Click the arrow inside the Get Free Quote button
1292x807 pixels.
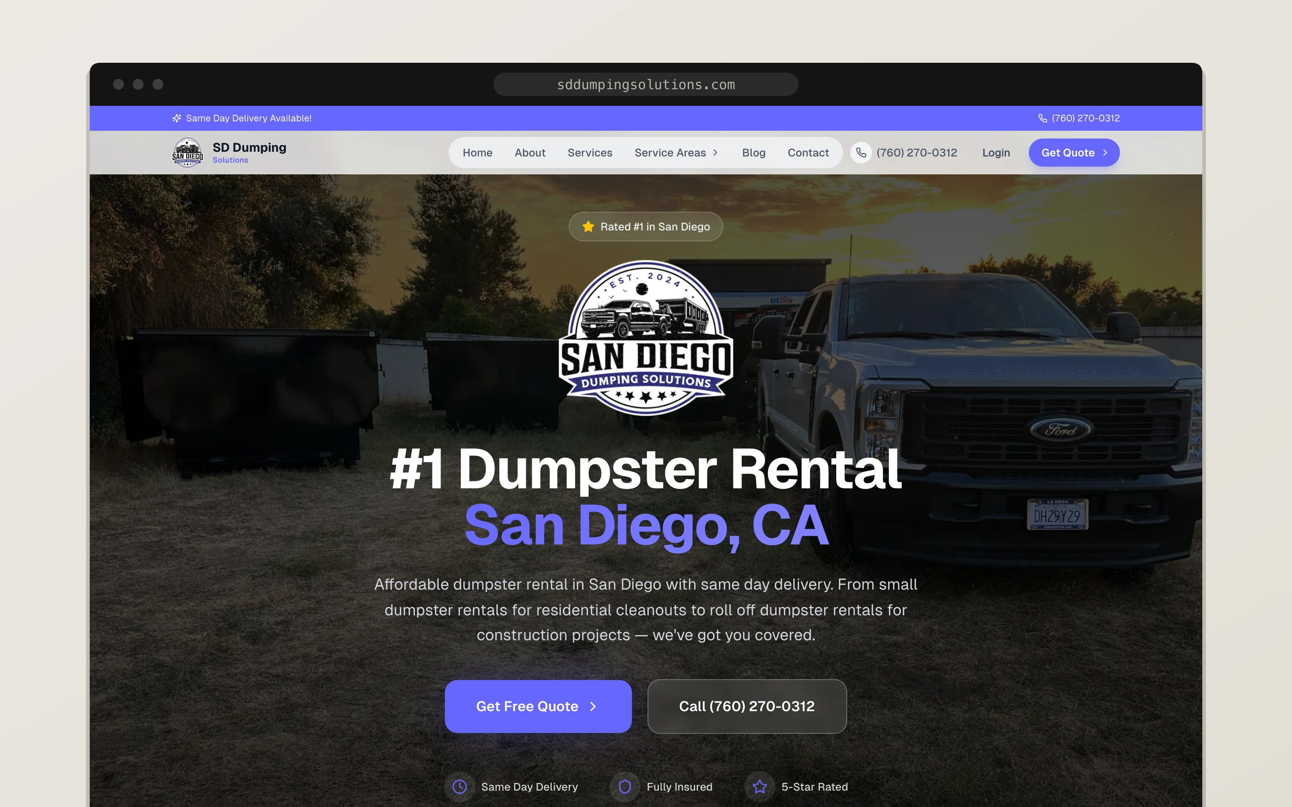593,706
